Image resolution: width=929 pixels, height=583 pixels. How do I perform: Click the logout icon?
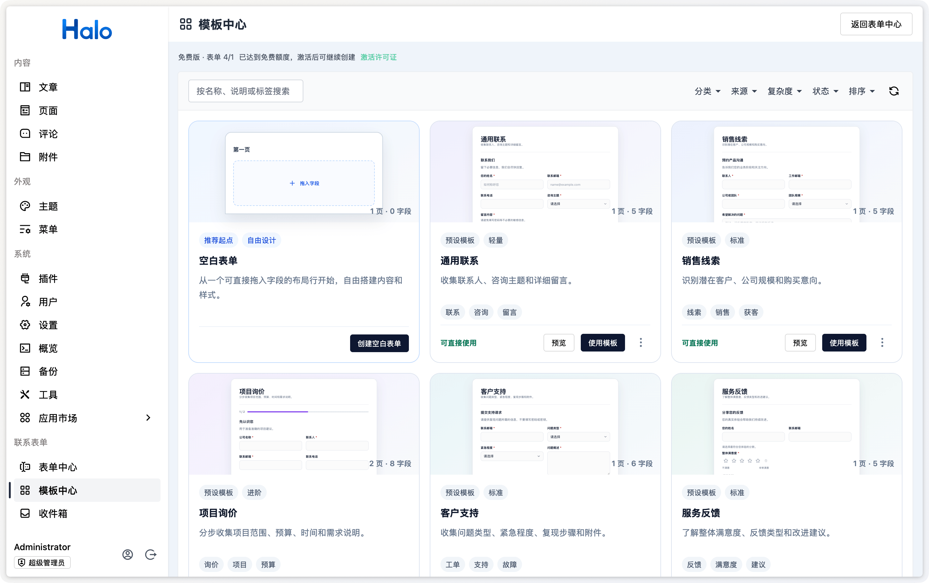pyautogui.click(x=151, y=555)
